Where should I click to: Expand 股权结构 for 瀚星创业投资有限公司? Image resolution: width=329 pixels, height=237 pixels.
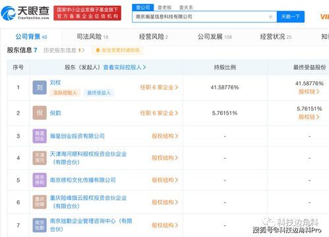click(x=165, y=136)
